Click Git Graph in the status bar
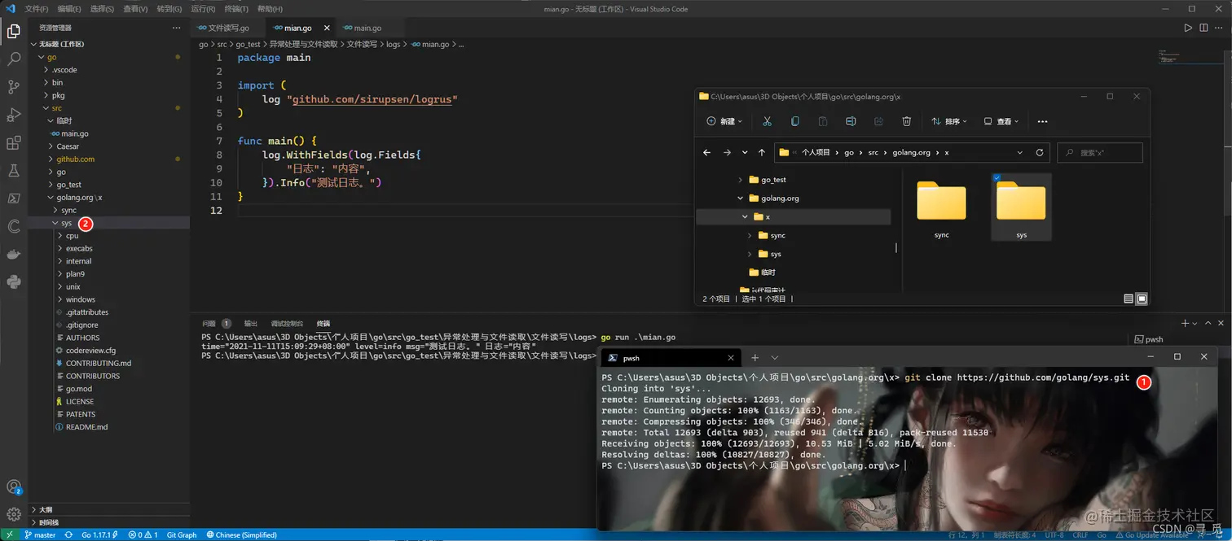 click(x=182, y=535)
